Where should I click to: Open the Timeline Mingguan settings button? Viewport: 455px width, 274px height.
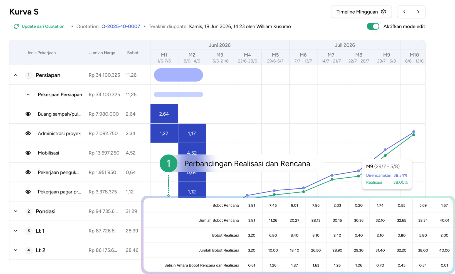pos(361,12)
